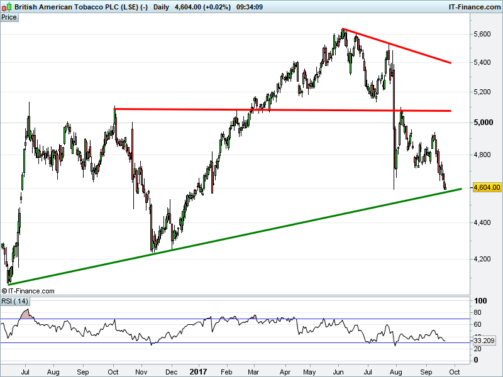Click the 5,400 price axis label
This screenshot has height=377, width=503.
(x=482, y=62)
